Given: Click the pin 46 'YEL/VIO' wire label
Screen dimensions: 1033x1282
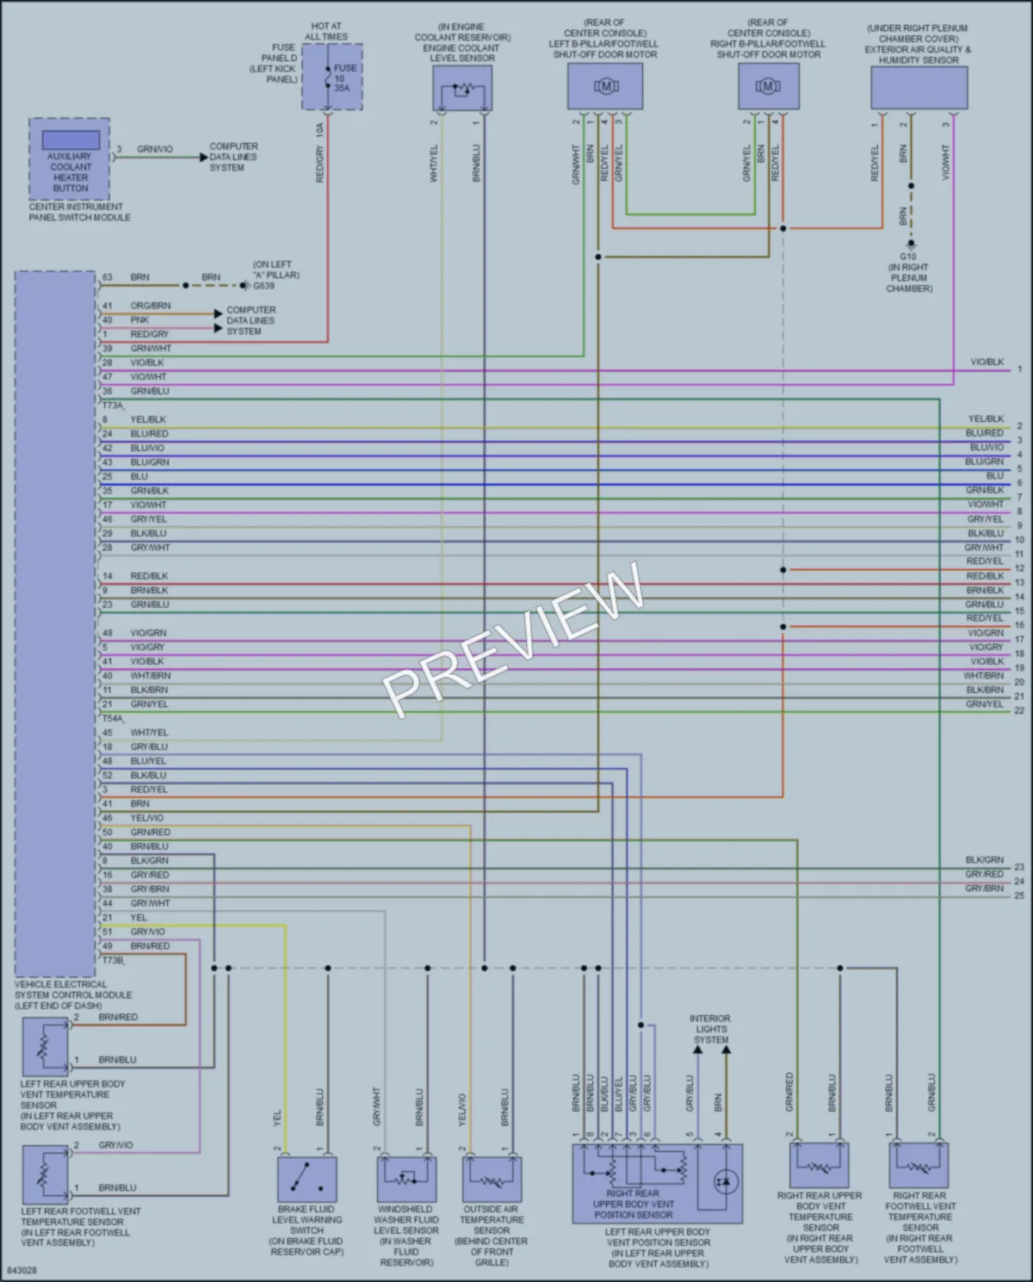Looking at the screenshot, I should pos(146,818).
